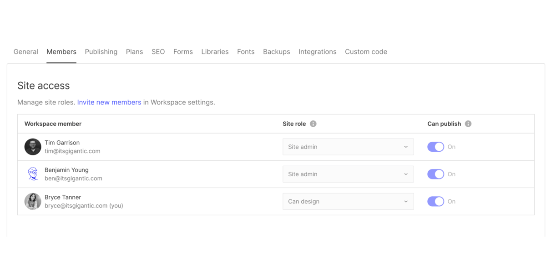Change Benjamin Young's Site admin role

coord(348,174)
